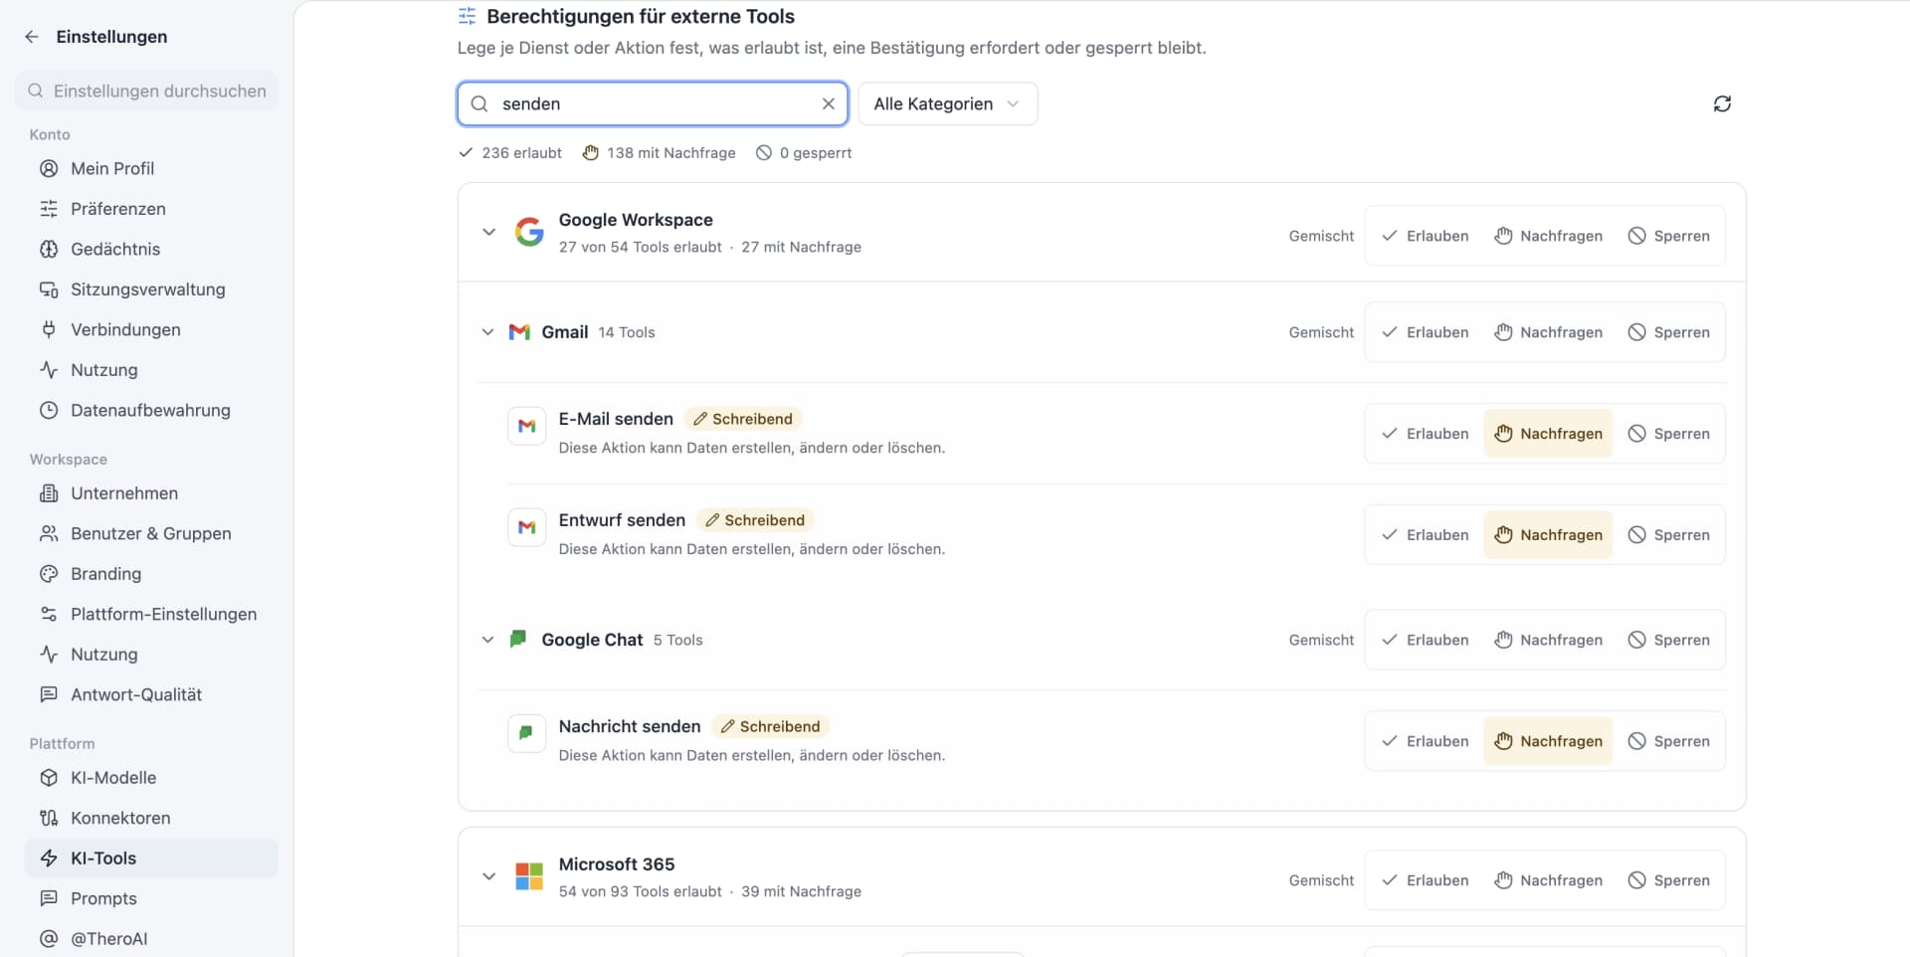1910x957 pixels.
Task: Open Mein Profil in the sidebar
Action: (x=151, y=168)
